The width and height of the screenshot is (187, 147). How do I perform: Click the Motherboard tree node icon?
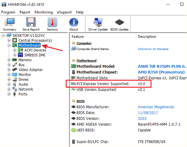pyautogui.click(x=15, y=45)
